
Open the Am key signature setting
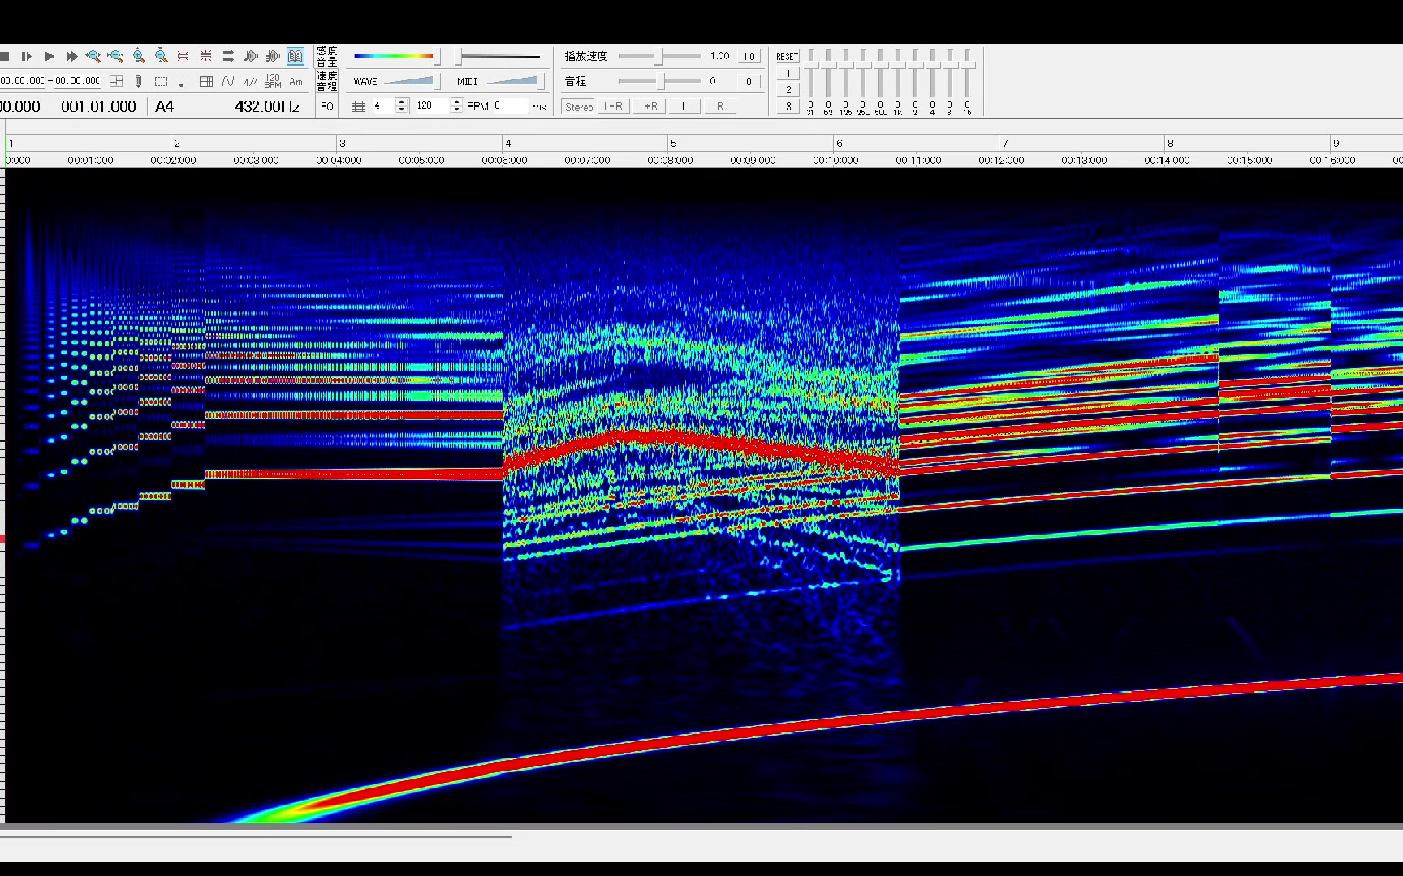tap(296, 81)
